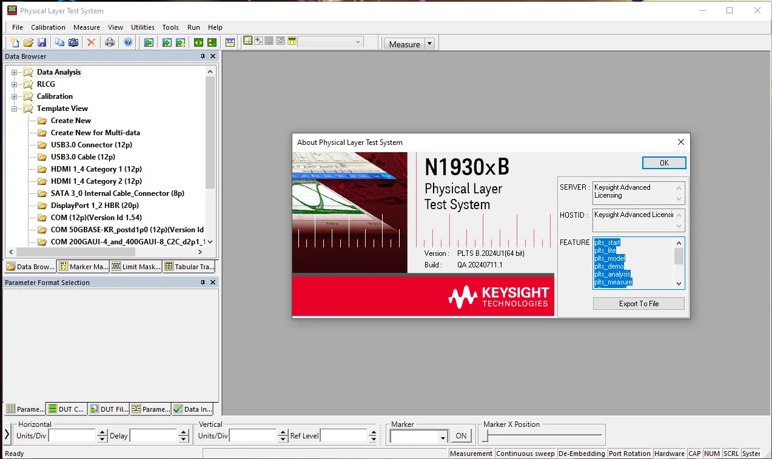Switch to the Tabular Tra... tab

click(189, 266)
